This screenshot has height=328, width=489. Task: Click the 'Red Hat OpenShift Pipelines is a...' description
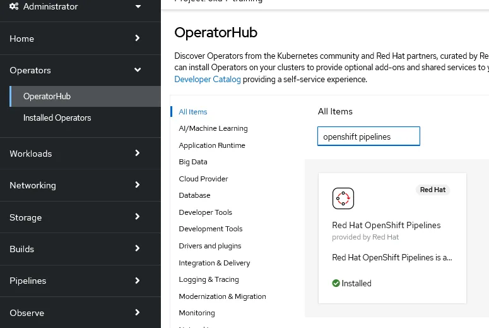[x=392, y=257]
